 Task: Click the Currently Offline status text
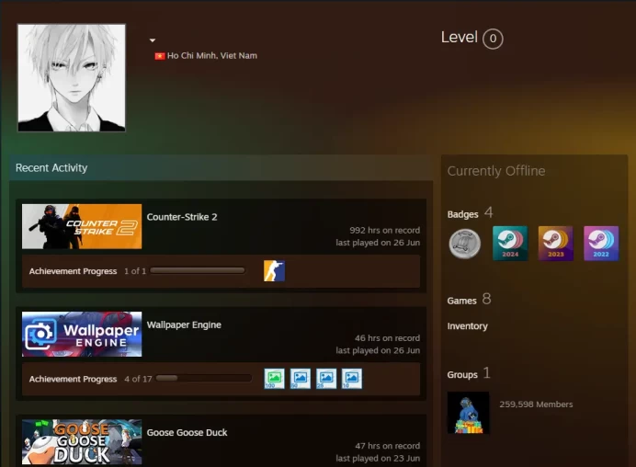pos(496,171)
